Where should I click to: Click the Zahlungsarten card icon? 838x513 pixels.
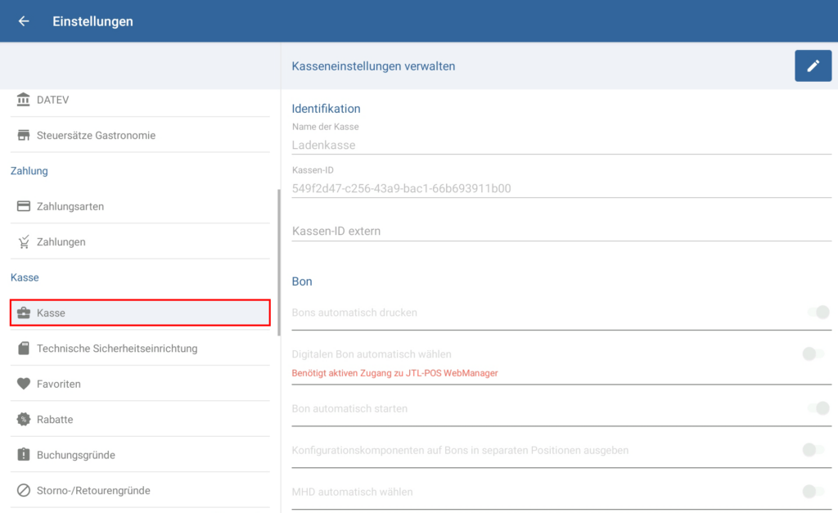(x=24, y=206)
